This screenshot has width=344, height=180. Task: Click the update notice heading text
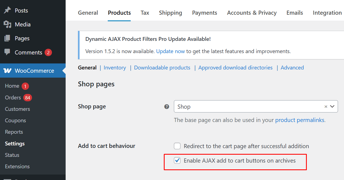pos(148,39)
